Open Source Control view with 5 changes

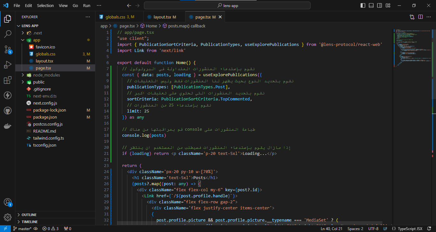(8, 49)
